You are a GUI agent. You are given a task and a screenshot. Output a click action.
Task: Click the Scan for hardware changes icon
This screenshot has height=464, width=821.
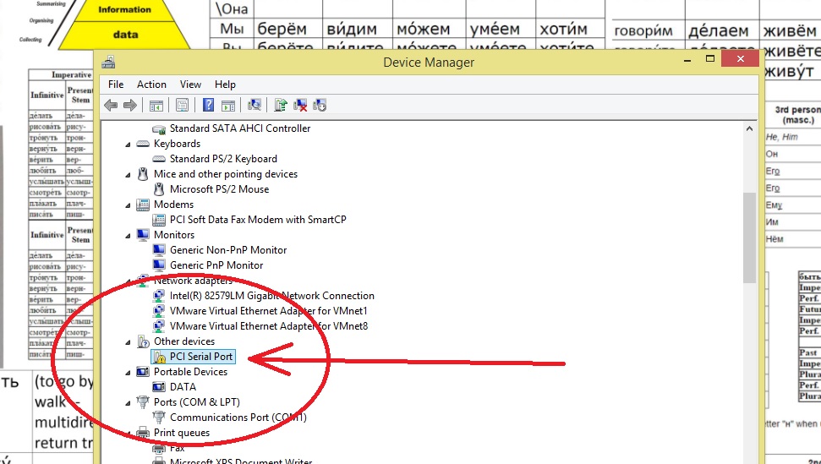(x=254, y=106)
